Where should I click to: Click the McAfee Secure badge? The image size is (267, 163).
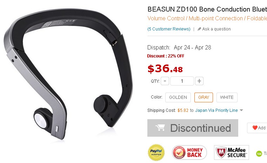[x=232, y=152]
